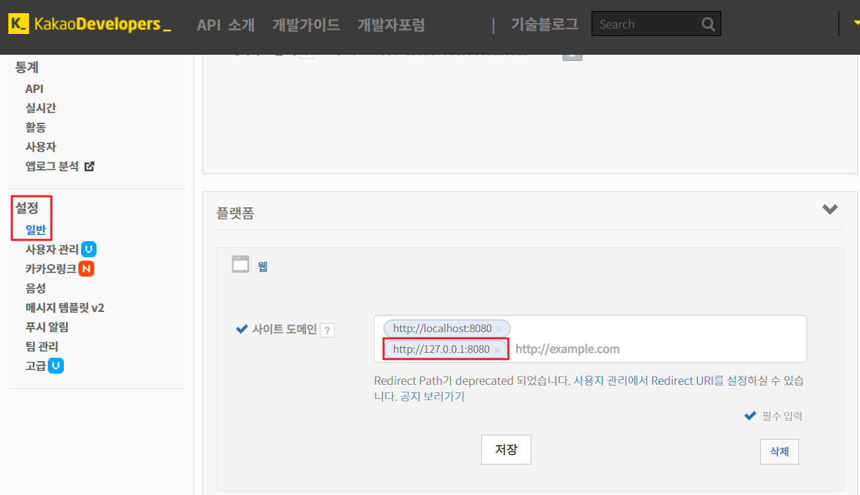Select 실시간 in the sidebar
The image size is (860, 495).
[41, 108]
